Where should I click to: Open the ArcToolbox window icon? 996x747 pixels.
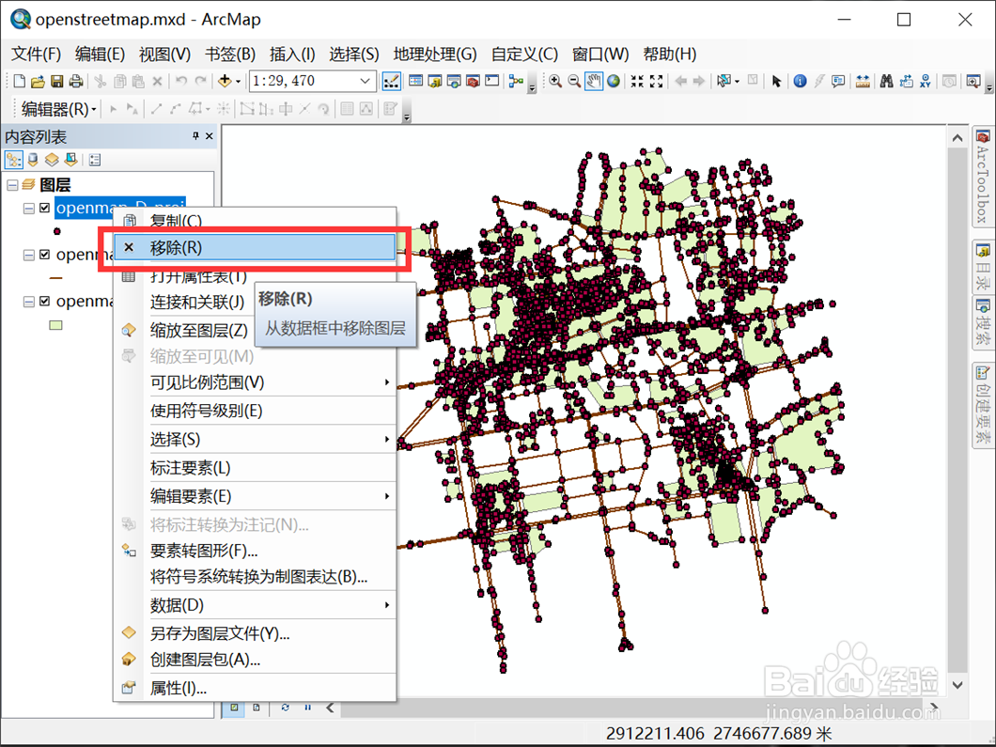(x=473, y=82)
